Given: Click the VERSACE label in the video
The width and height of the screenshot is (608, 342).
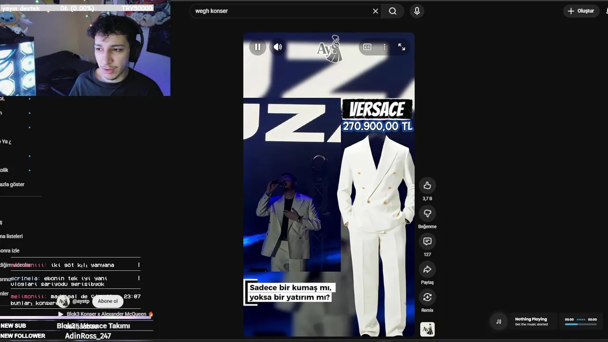Looking at the screenshot, I should click(x=377, y=109).
